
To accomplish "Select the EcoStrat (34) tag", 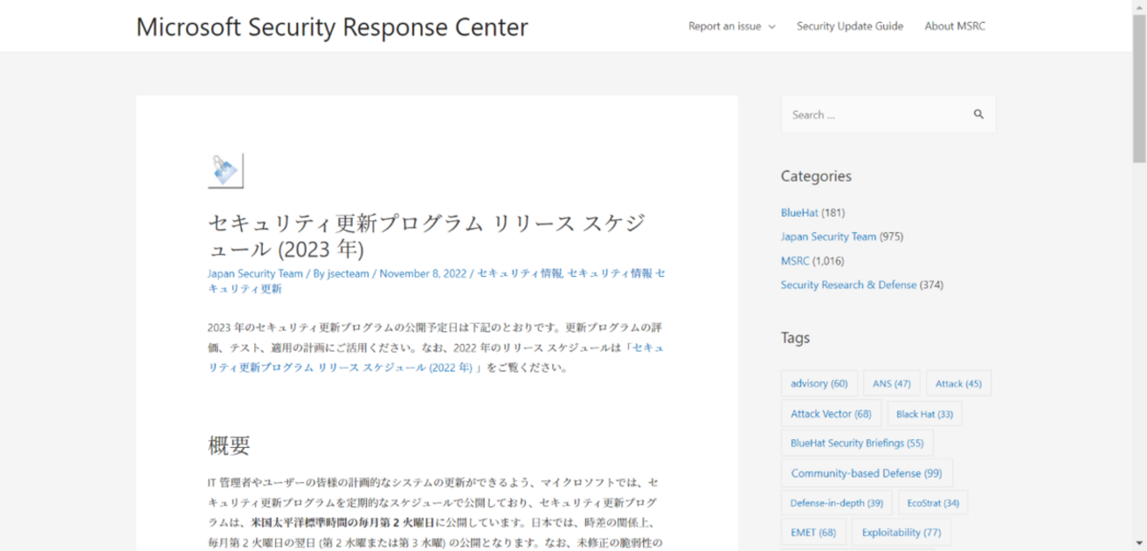I will 933,503.
